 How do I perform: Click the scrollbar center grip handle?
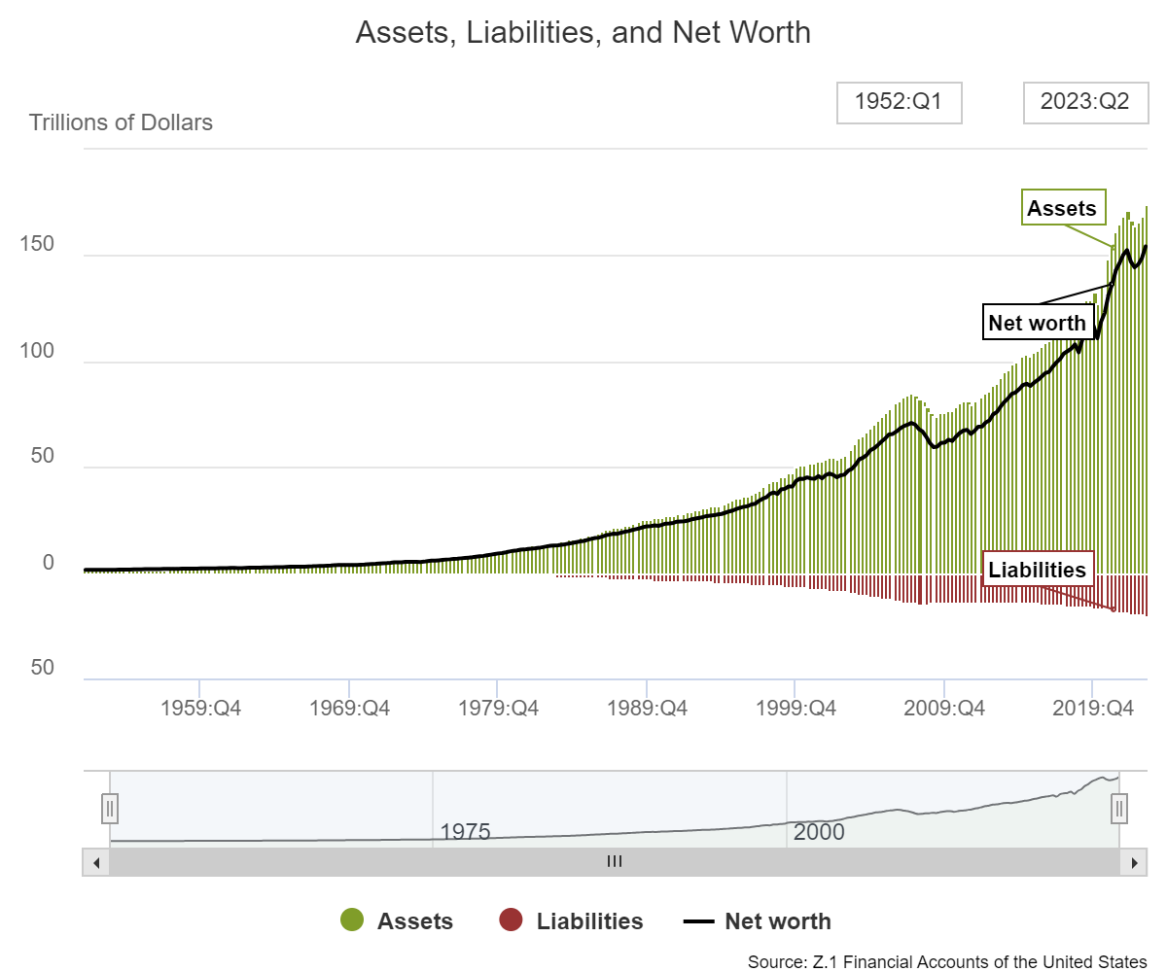tap(615, 862)
